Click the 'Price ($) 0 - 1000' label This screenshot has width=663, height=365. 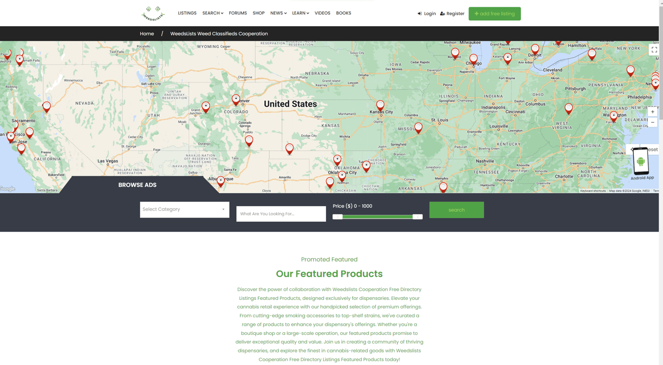[x=352, y=206]
